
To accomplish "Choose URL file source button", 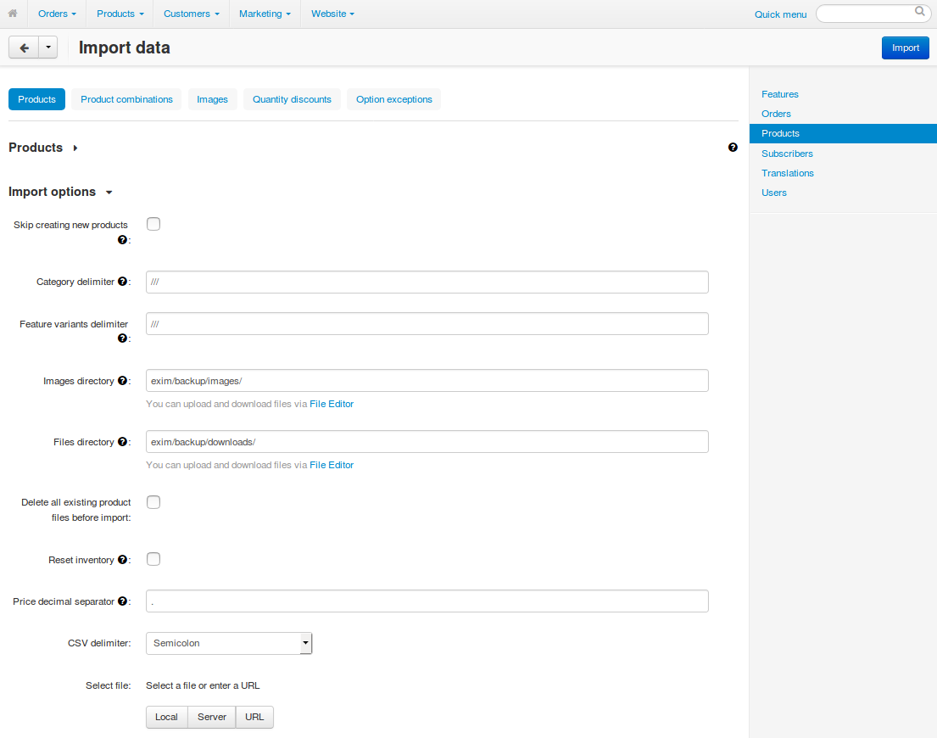I will pos(254,717).
